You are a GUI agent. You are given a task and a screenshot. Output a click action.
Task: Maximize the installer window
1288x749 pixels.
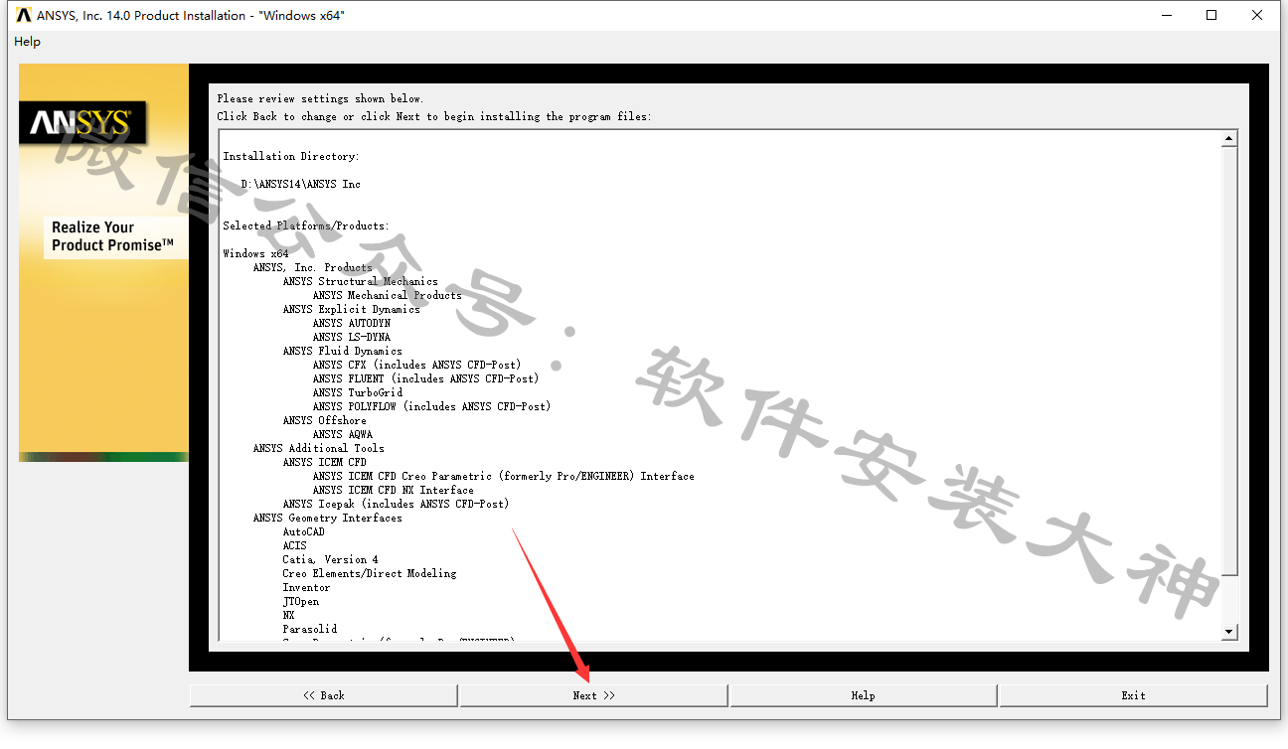coord(1211,15)
